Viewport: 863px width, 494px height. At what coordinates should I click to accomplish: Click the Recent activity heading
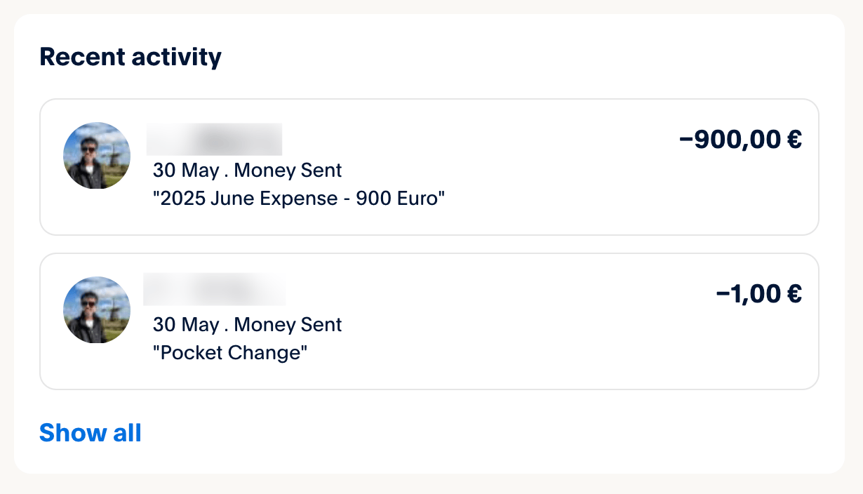pyautogui.click(x=131, y=56)
